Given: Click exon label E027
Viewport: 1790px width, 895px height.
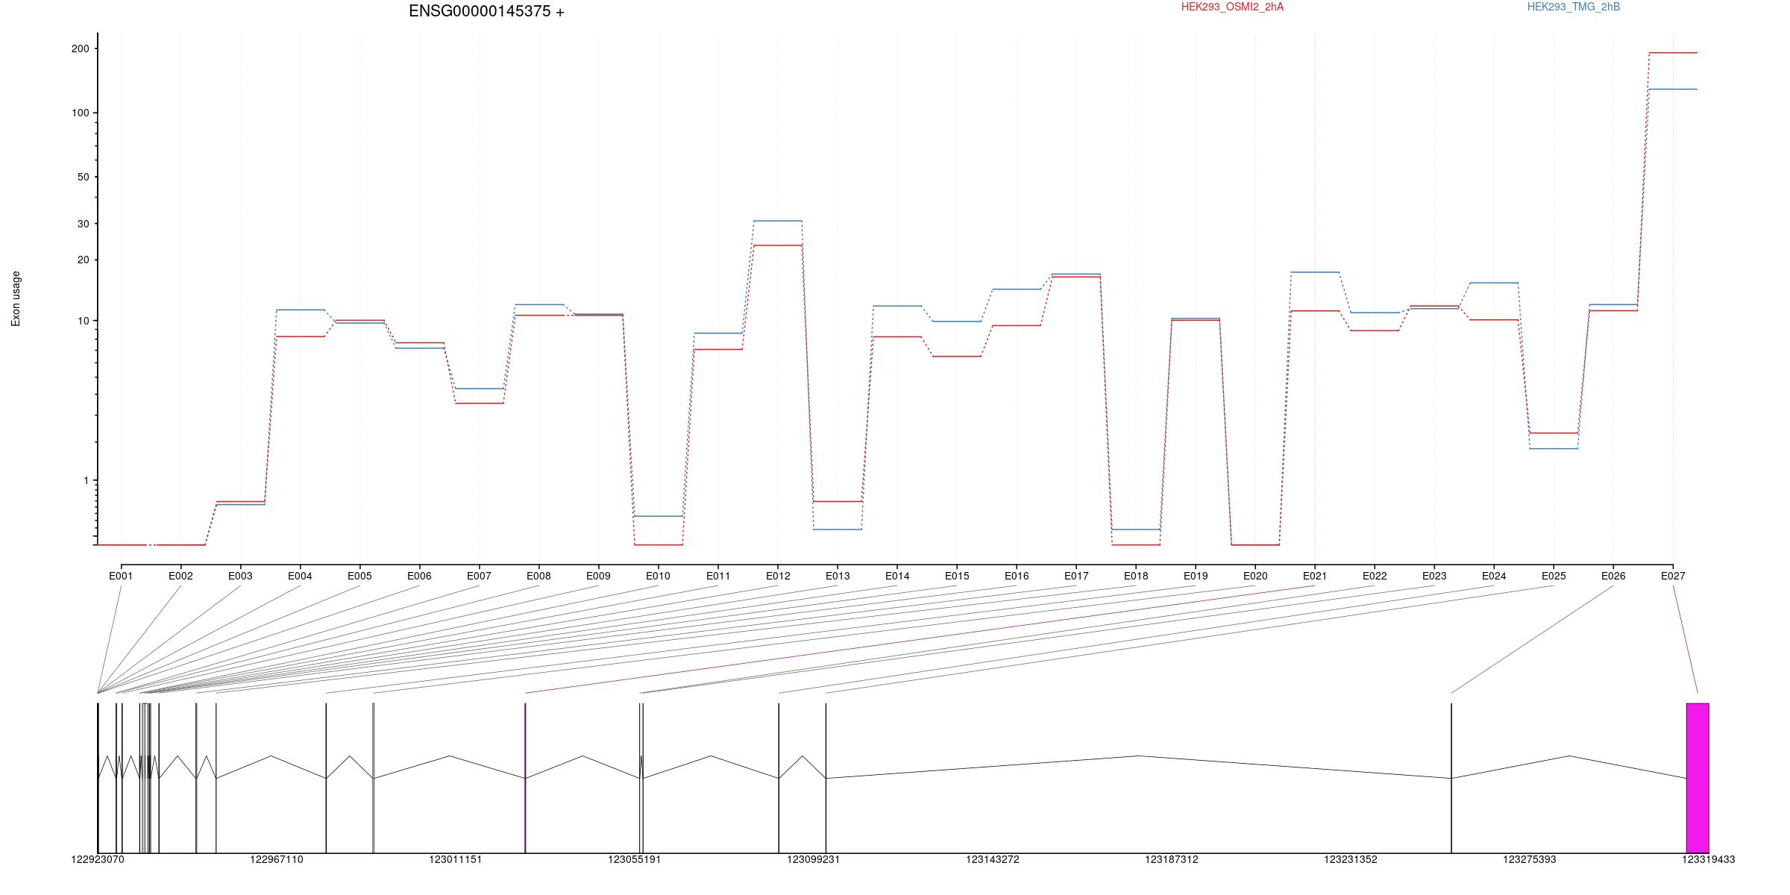Looking at the screenshot, I should pyautogui.click(x=1673, y=576).
